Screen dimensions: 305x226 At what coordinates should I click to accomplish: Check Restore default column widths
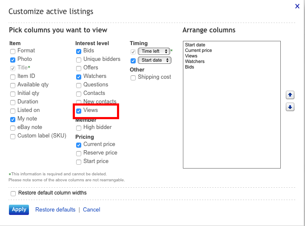pyautogui.click(x=13, y=194)
